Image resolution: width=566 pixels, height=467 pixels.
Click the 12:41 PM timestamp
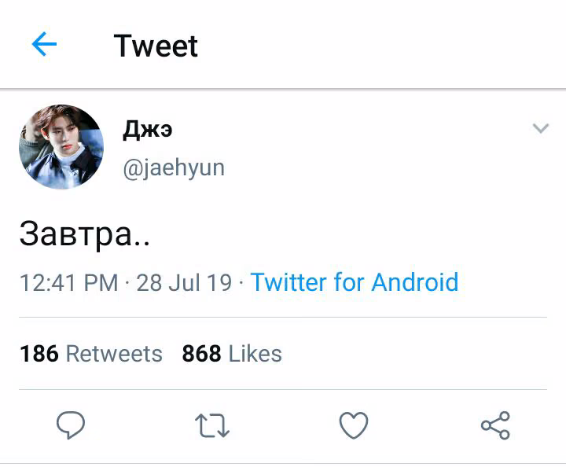coord(69,282)
